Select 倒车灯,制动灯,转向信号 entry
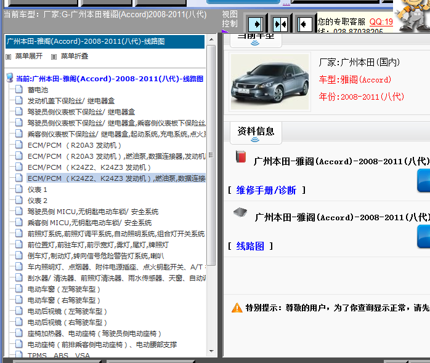 pyautogui.click(x=95, y=256)
